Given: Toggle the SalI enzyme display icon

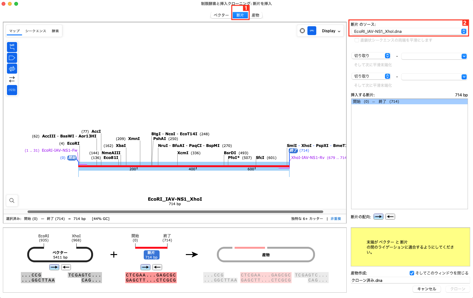Looking at the screenshot, I should [x=12, y=47].
